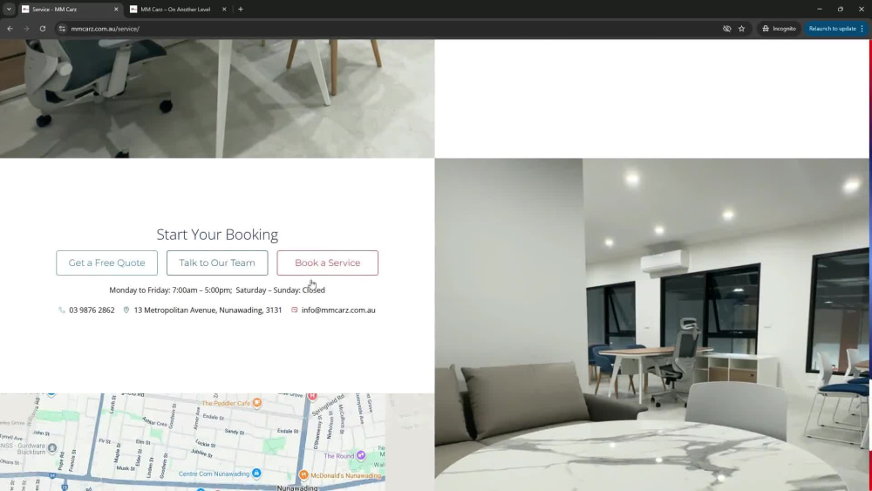Image resolution: width=872 pixels, height=491 pixels.
Task: Click the phone icon beside number
Action: (62, 310)
